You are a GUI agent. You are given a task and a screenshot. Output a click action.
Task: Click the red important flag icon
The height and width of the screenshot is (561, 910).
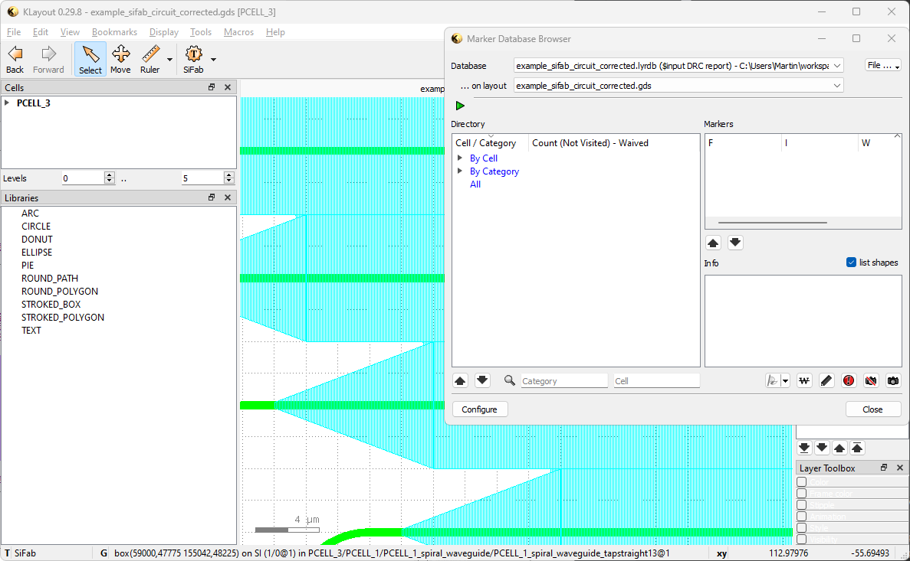pyautogui.click(x=849, y=380)
